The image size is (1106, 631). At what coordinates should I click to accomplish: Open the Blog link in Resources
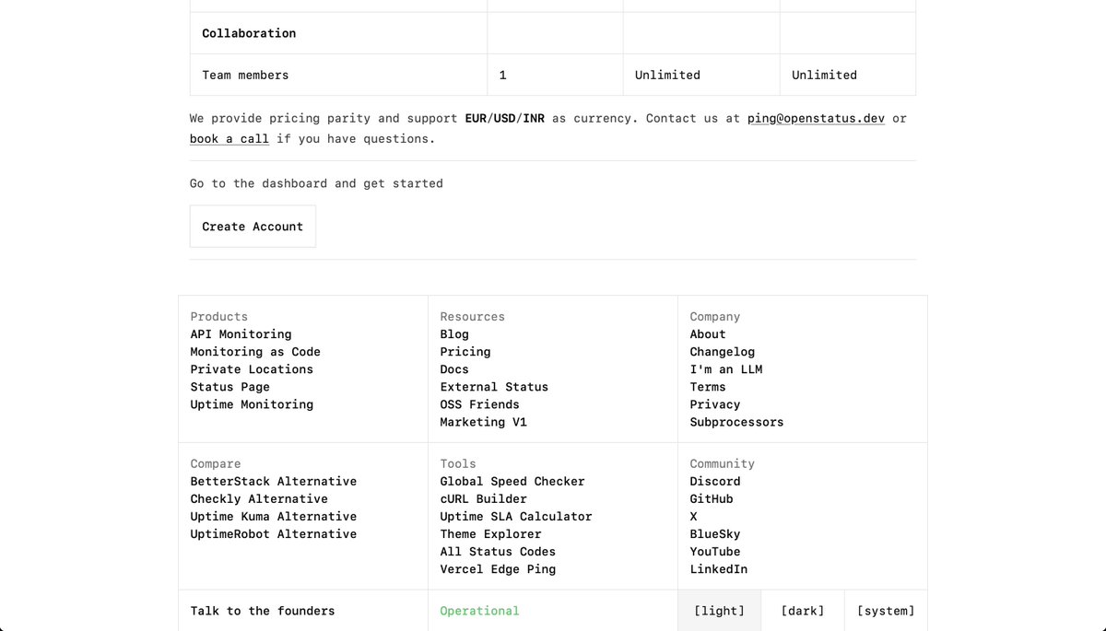click(454, 334)
